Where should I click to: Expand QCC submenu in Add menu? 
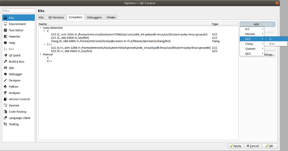point(252,54)
